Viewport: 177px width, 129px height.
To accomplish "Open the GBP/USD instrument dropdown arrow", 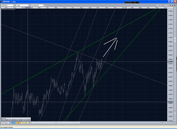I will [14, 5].
